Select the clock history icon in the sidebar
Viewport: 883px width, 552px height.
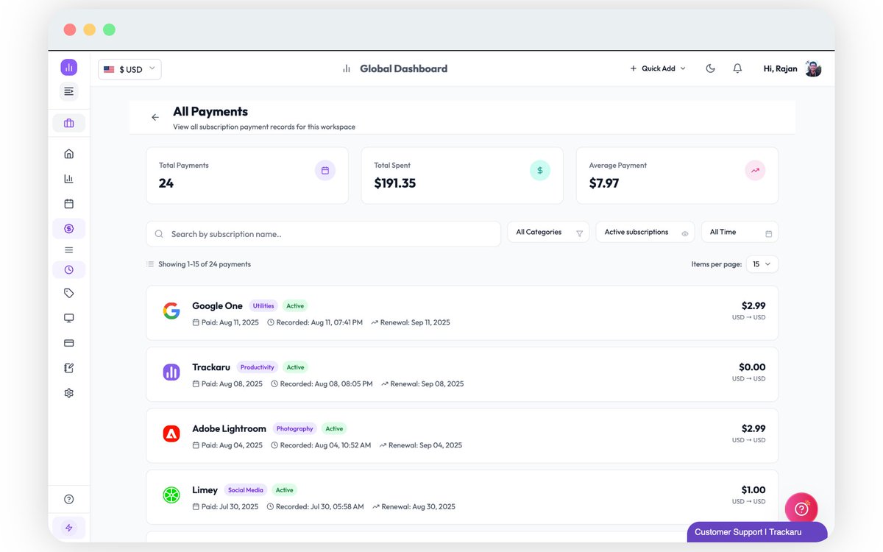click(x=68, y=269)
